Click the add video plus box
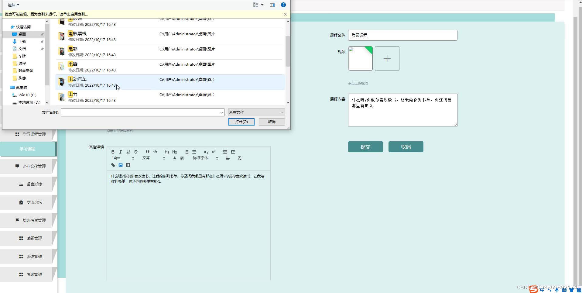The width and height of the screenshot is (582, 293). [387, 58]
